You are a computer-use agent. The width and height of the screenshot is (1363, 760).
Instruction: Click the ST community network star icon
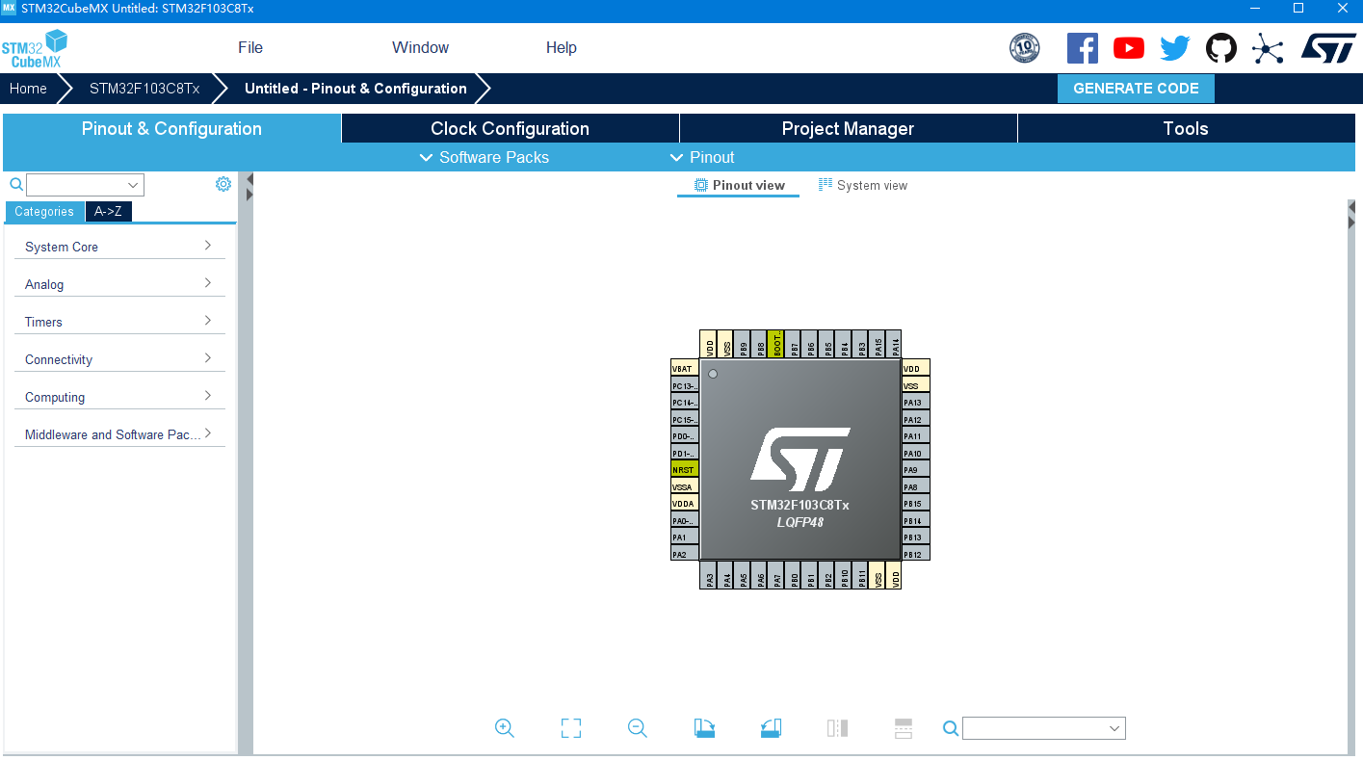1268,48
